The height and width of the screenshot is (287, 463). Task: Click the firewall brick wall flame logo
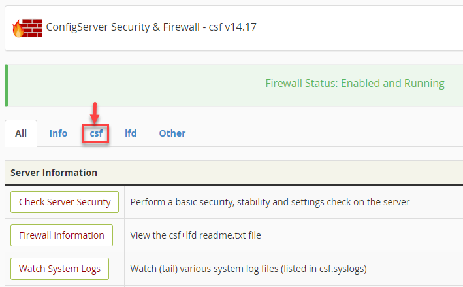[x=27, y=28]
